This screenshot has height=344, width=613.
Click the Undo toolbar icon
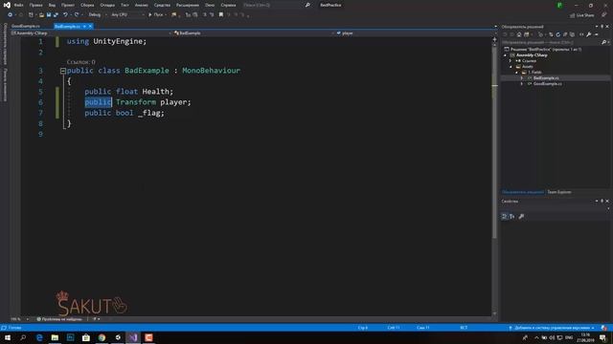[x=65, y=15]
